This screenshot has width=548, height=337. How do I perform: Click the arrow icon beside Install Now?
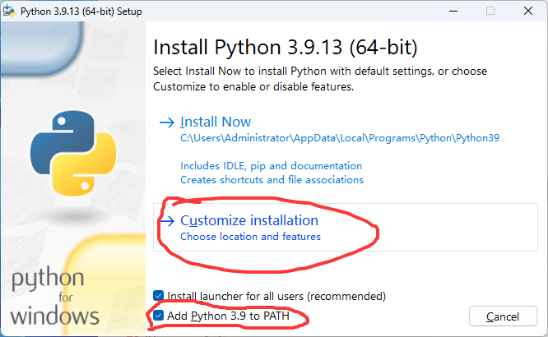coord(167,122)
